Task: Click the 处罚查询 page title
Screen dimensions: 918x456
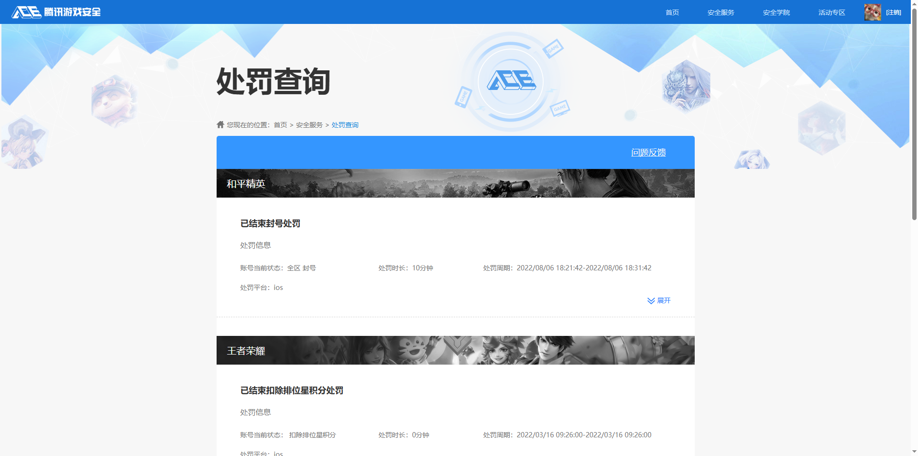Action: point(273,81)
